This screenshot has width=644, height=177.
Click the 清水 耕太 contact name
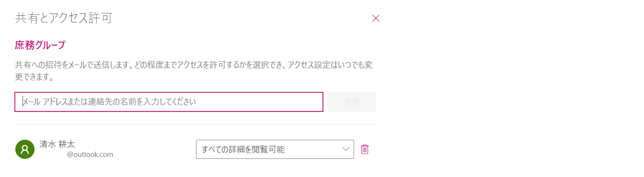(x=57, y=144)
